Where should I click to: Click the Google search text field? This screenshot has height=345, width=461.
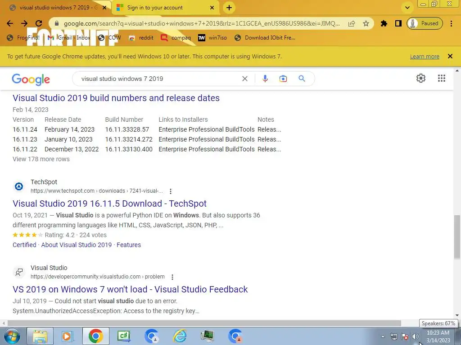tap(159, 79)
